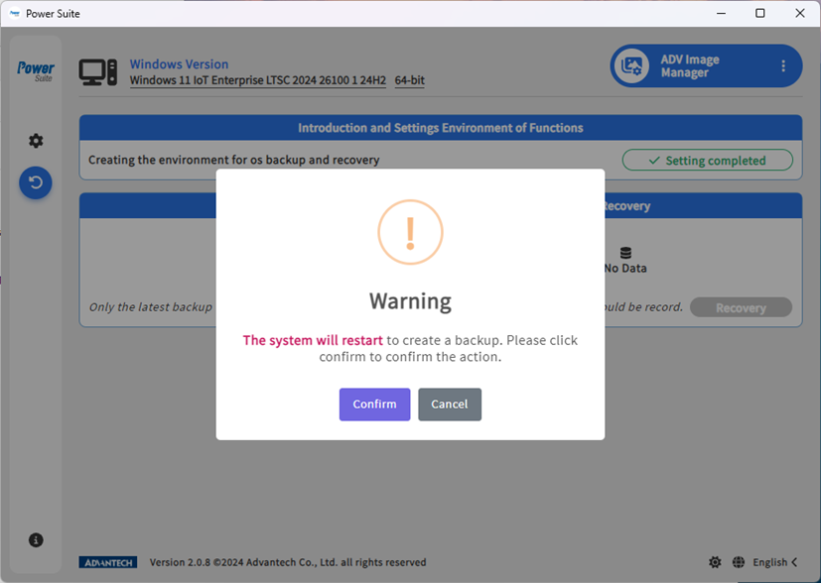Click the orange warning exclamation icon
821x583 pixels.
(x=410, y=232)
